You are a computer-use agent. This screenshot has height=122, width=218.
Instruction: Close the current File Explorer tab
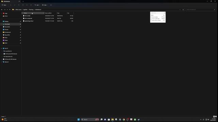(19, 1)
